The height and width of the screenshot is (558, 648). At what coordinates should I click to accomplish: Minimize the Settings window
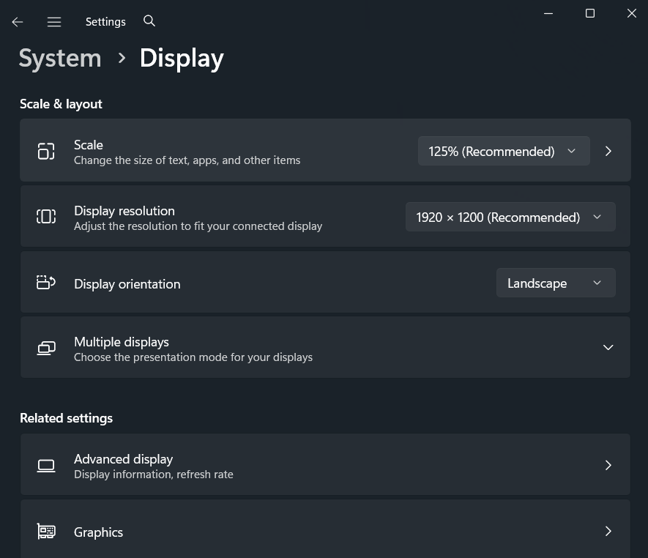click(548, 14)
